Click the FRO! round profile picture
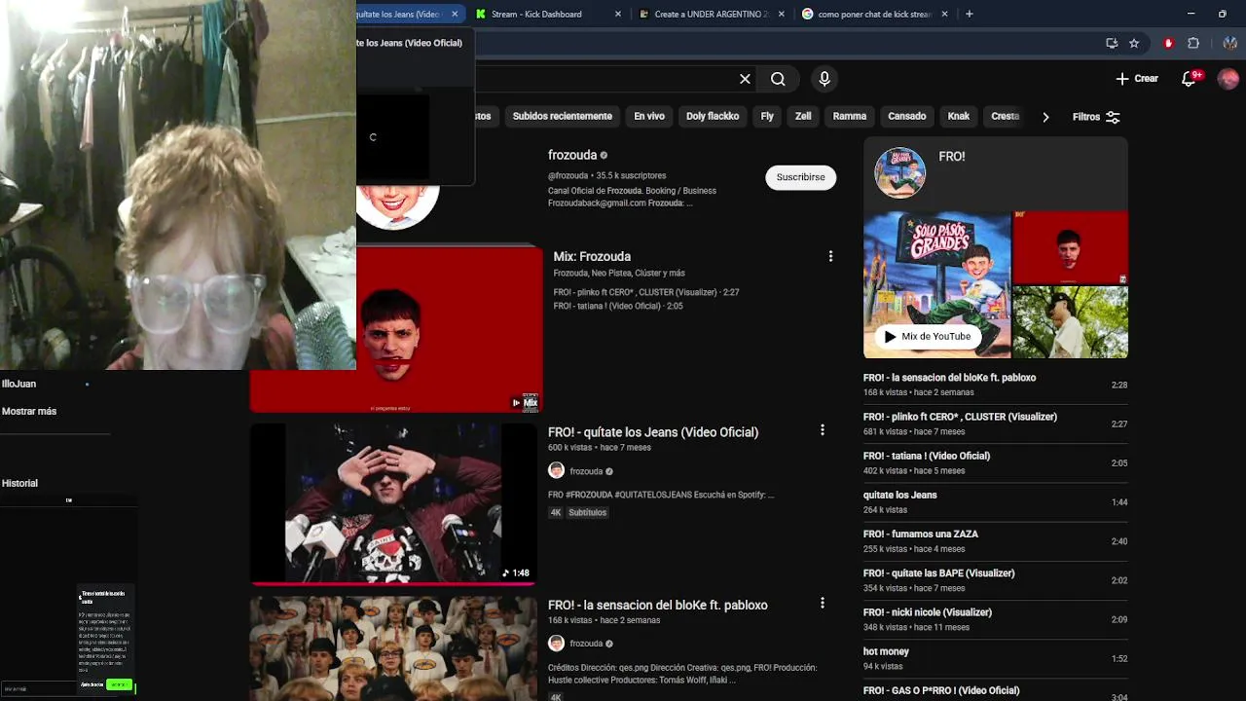Viewport: 1246px width, 701px height. click(899, 173)
